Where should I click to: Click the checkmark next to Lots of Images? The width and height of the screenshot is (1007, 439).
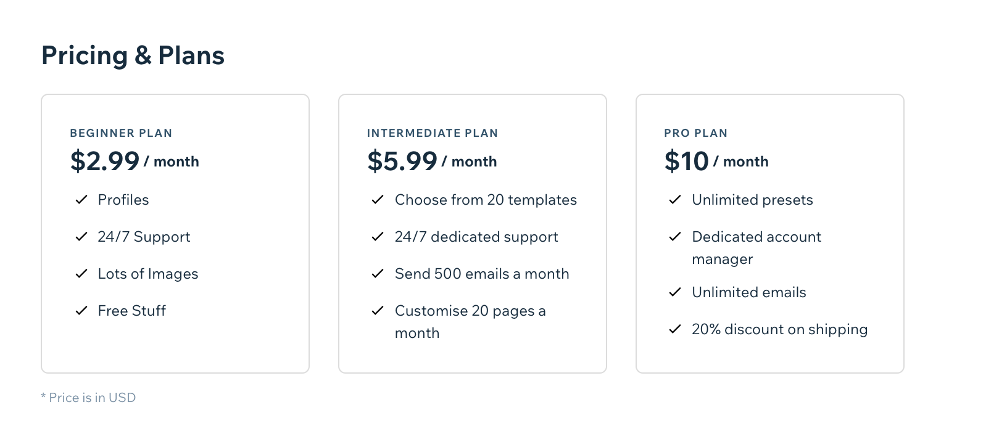point(81,274)
